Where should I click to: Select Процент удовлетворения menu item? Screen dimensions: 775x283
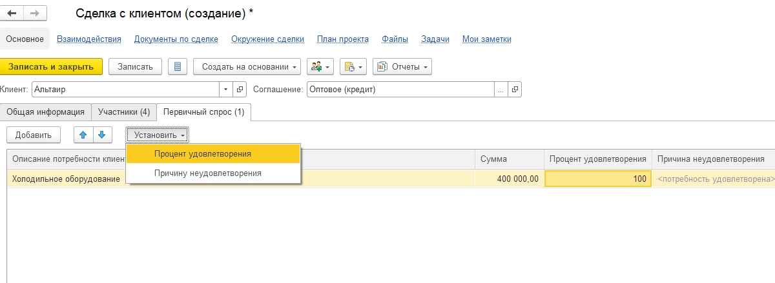click(203, 153)
